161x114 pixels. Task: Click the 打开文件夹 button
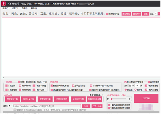point(97,106)
